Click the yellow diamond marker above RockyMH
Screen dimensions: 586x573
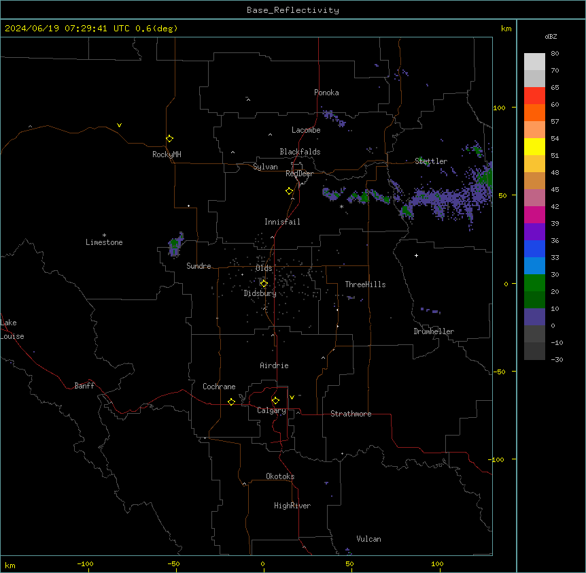pos(169,139)
